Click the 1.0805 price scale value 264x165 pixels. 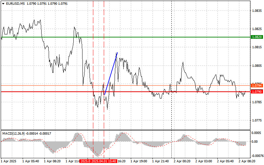pyautogui.click(x=257, y=65)
